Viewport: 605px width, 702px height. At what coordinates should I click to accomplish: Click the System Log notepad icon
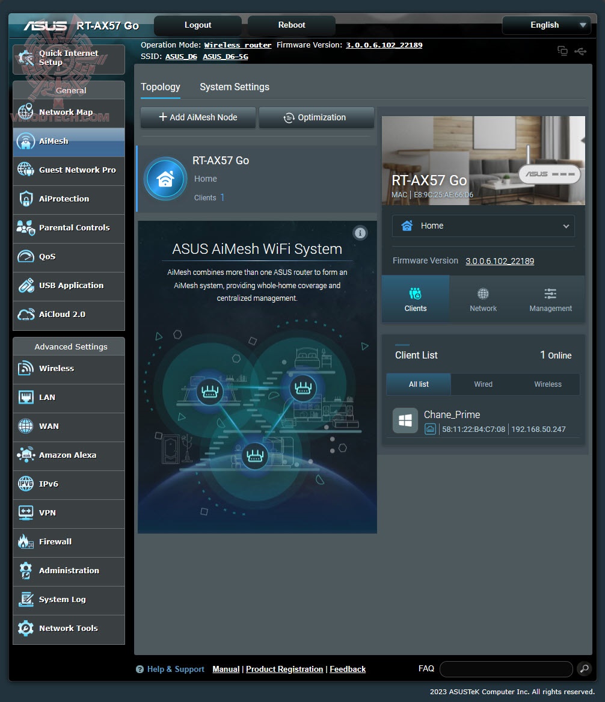pos(25,600)
